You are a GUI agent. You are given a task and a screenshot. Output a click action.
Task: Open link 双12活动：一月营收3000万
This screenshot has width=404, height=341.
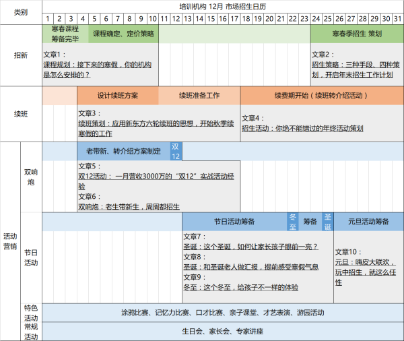[x=156, y=181]
